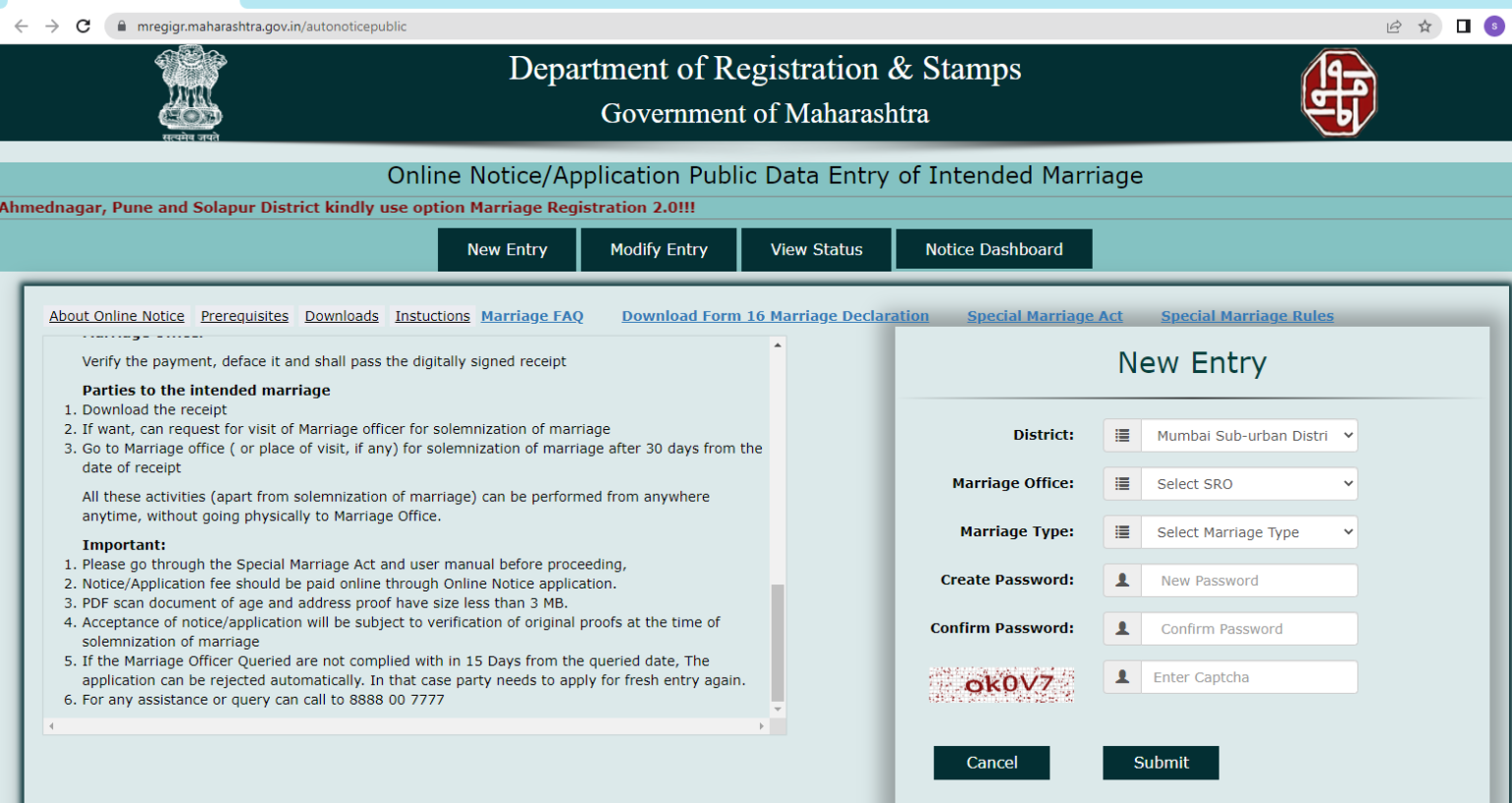Click the list icon beside Marriage Type

(1120, 531)
